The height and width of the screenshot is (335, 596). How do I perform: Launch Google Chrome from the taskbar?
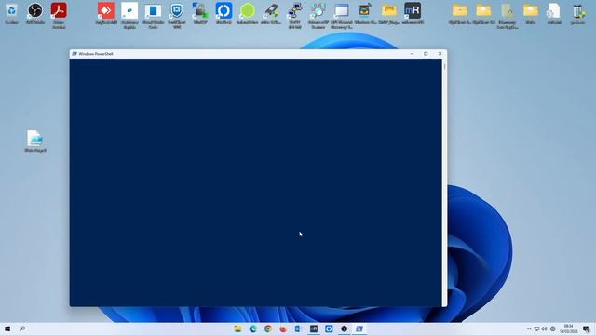pyautogui.click(x=268, y=328)
